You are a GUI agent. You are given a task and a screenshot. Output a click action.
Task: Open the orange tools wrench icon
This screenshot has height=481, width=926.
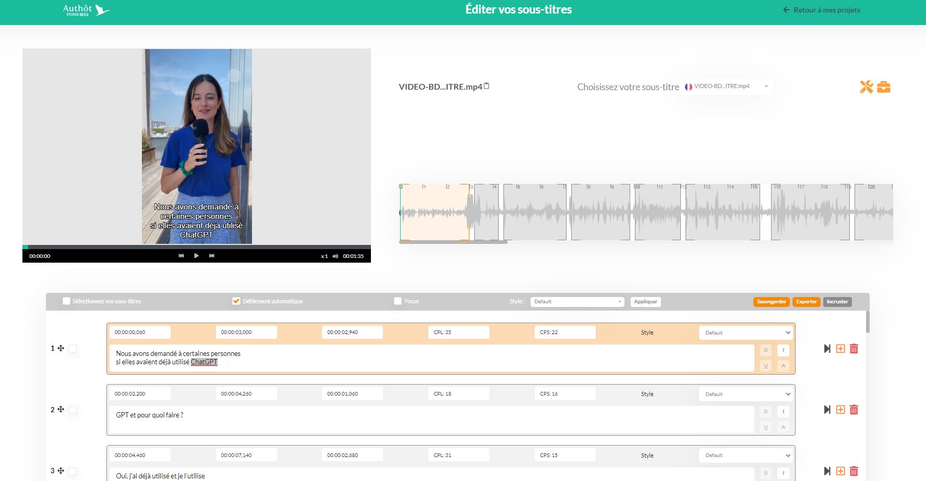point(866,87)
